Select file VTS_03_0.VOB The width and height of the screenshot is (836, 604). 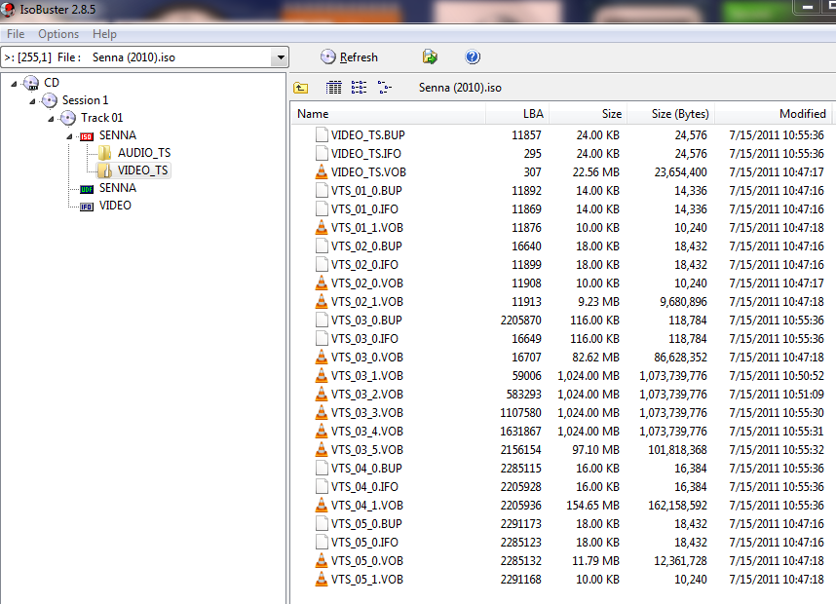click(x=366, y=357)
